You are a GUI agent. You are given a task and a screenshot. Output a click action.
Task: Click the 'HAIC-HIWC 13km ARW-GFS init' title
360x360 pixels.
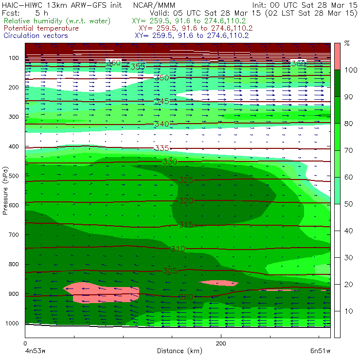(61, 5)
